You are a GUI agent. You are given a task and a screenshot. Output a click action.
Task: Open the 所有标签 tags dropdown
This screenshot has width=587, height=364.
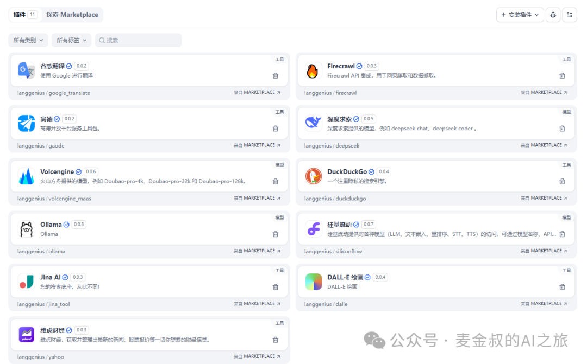[x=72, y=40]
